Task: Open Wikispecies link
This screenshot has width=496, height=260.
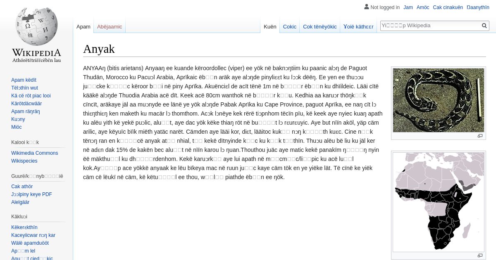Action: coord(24,161)
